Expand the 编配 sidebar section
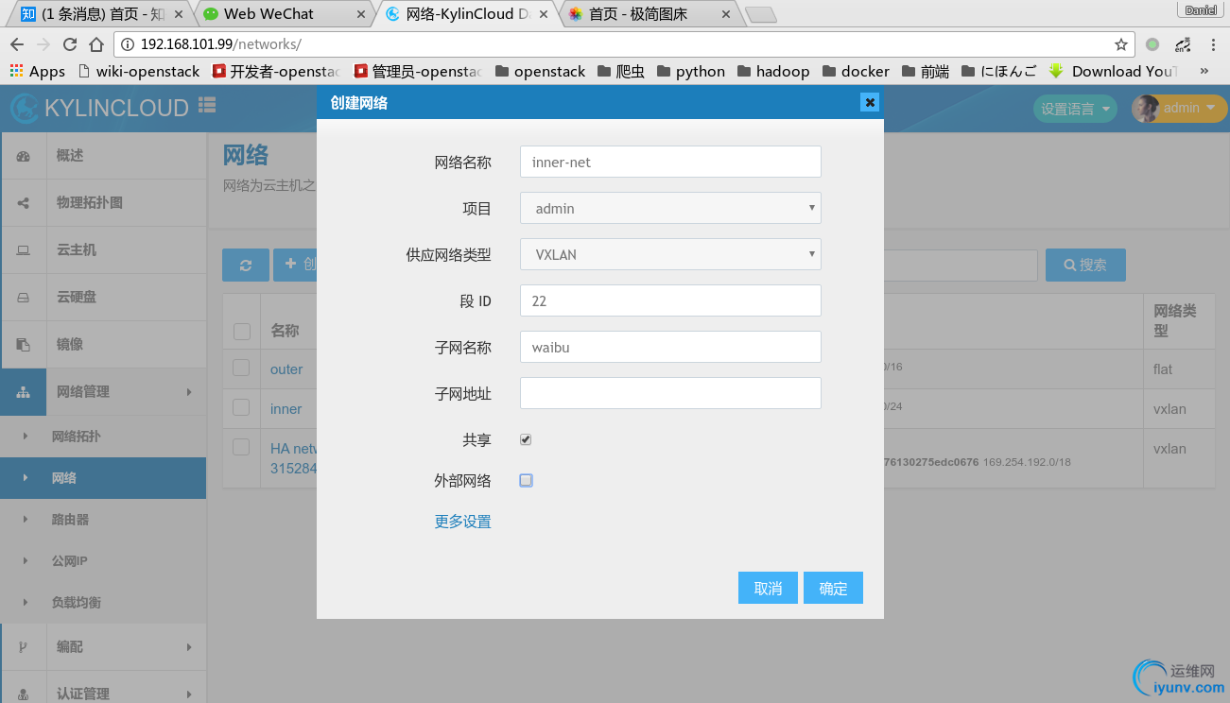The width and height of the screenshot is (1230, 703). click(x=103, y=646)
